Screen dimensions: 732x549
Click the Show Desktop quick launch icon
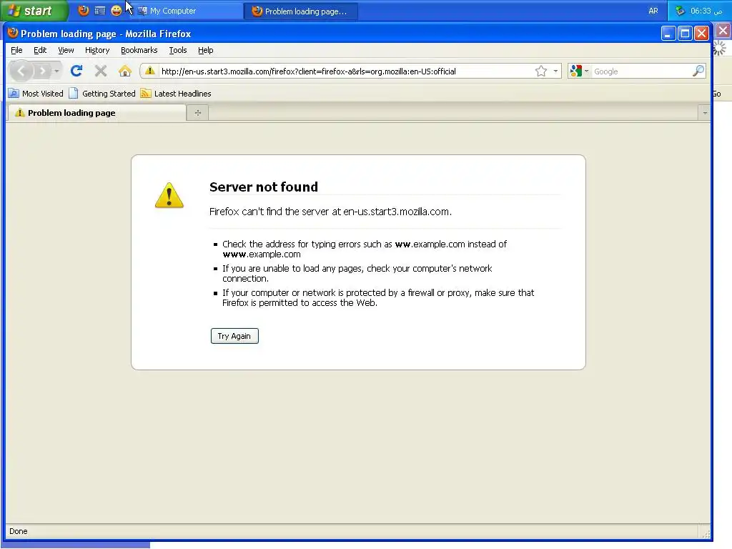(x=100, y=11)
